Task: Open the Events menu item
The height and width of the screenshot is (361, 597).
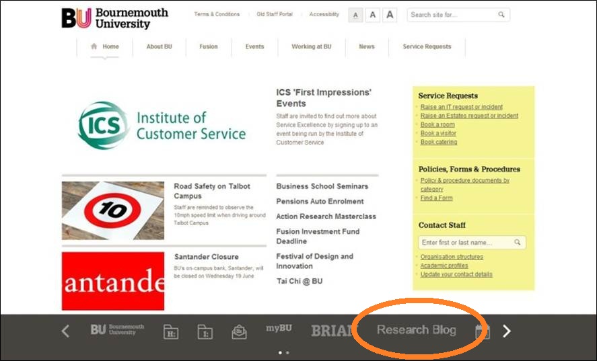Action: click(254, 46)
